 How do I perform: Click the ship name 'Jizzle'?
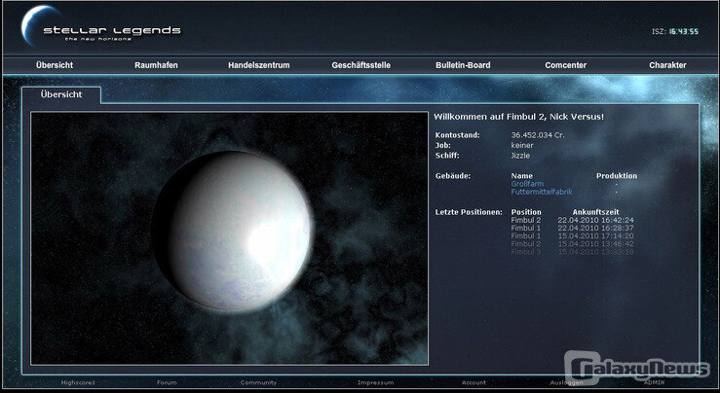pyautogui.click(x=520, y=156)
